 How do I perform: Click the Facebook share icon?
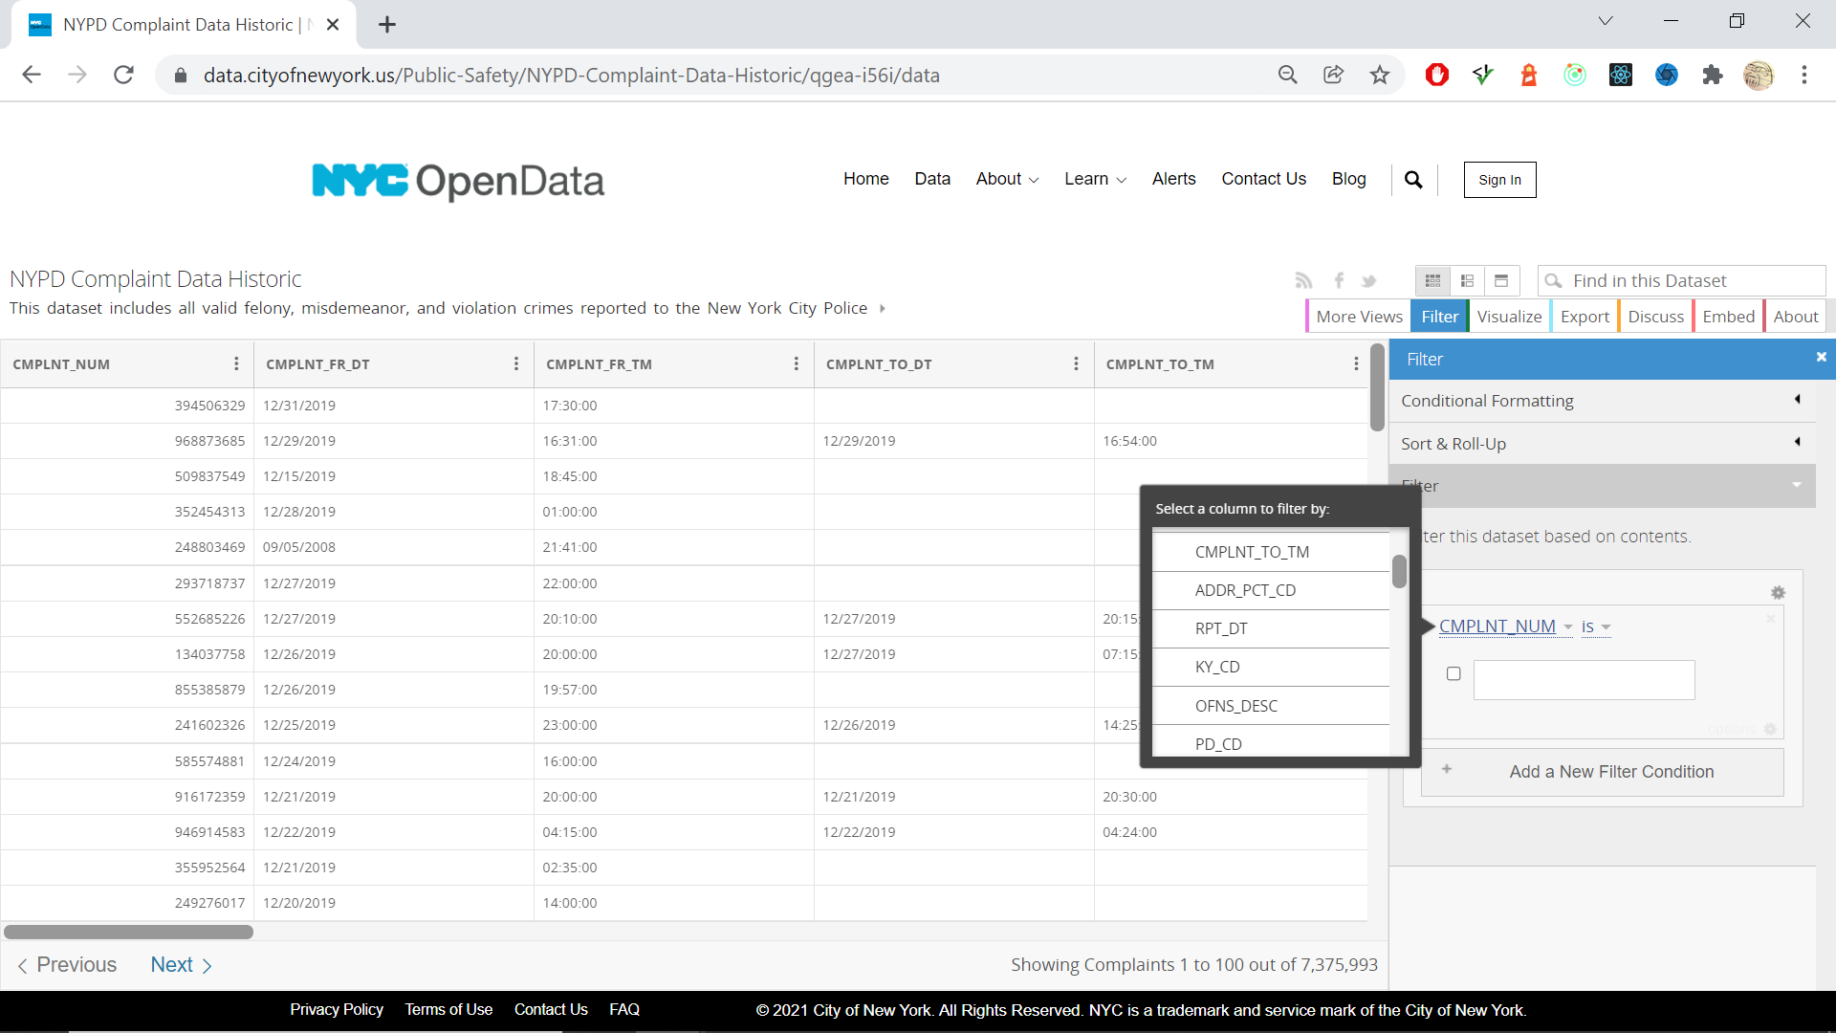1339,280
